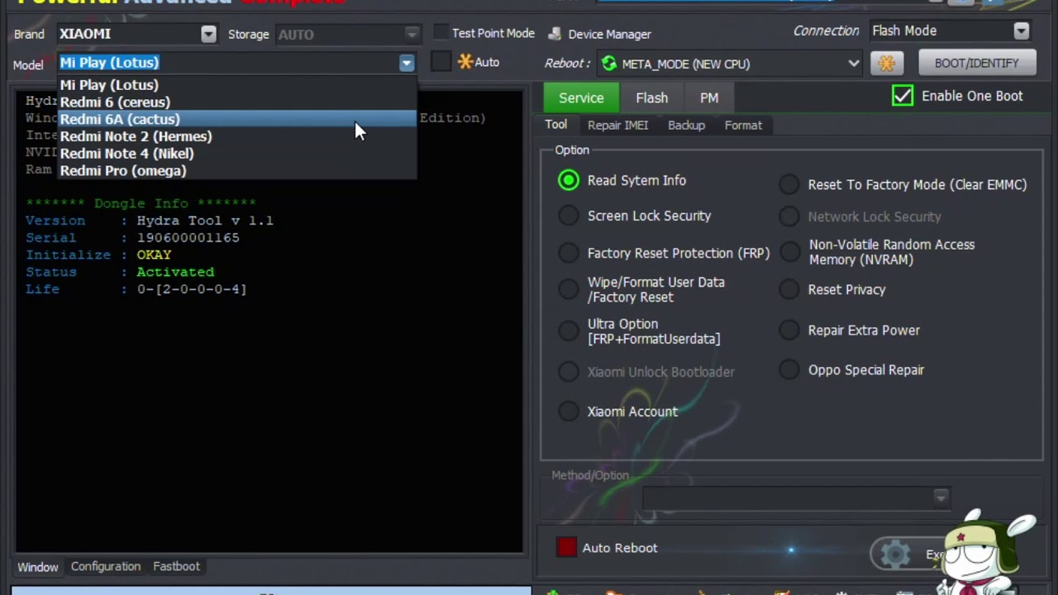This screenshot has height=595, width=1058.
Task: Open the Connection Flash Mode dropdown
Action: point(1022,31)
